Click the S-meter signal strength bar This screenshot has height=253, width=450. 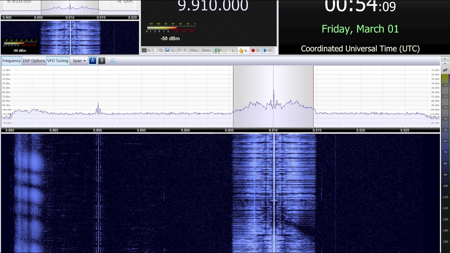pos(171,28)
